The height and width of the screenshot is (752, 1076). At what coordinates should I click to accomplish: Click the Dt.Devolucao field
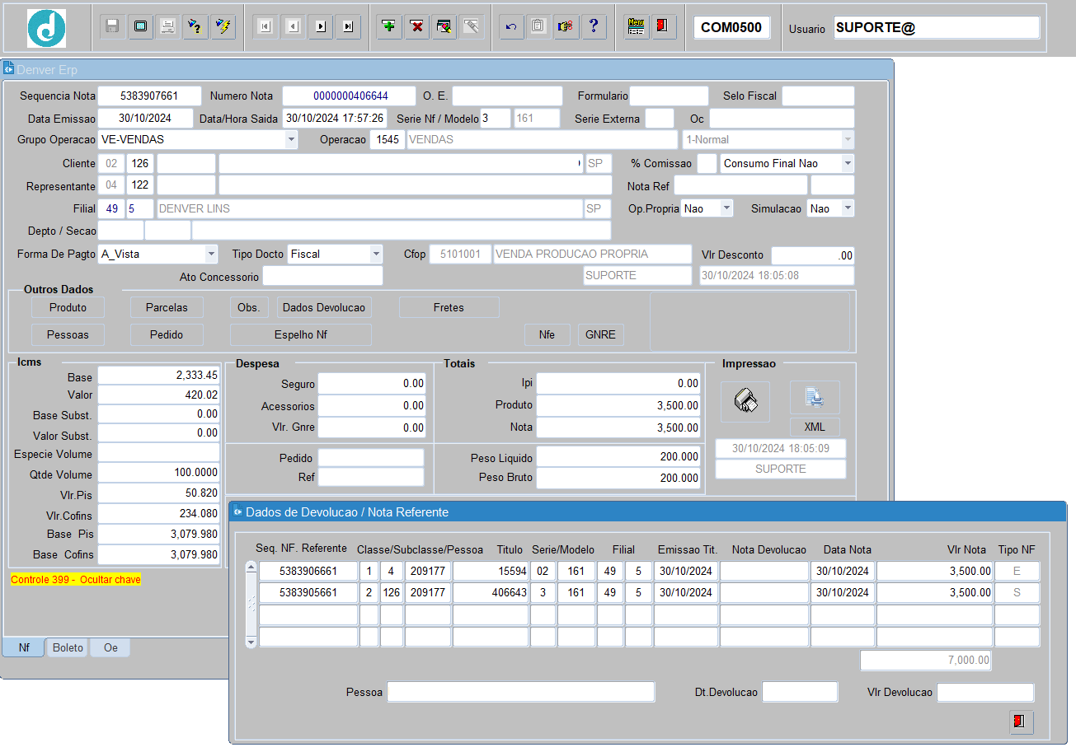tap(800, 692)
